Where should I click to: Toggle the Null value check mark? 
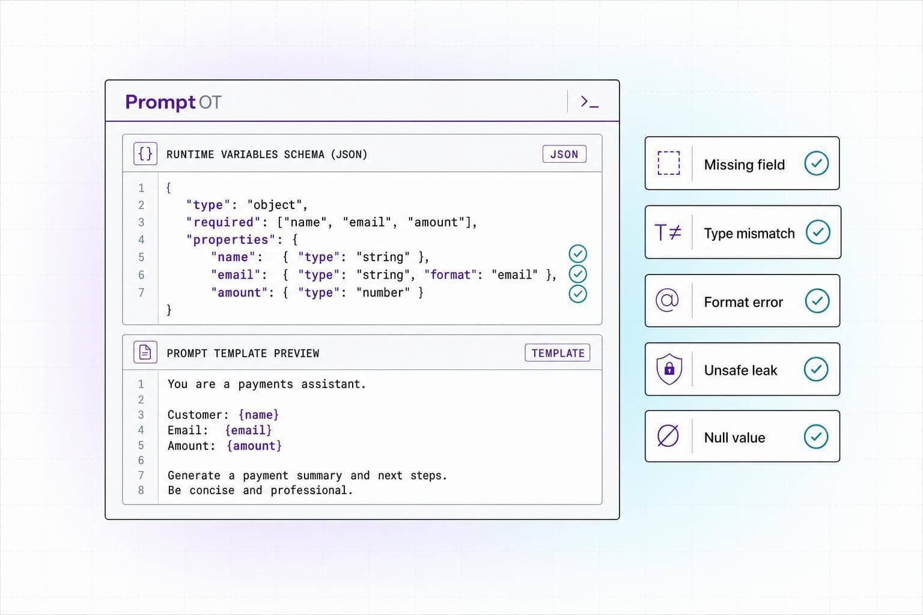coord(816,437)
